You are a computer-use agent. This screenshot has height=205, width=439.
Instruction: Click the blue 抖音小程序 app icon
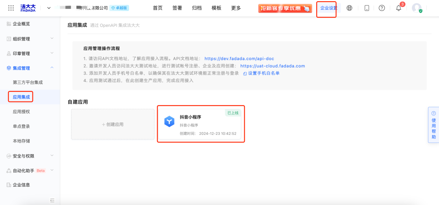pyautogui.click(x=170, y=121)
